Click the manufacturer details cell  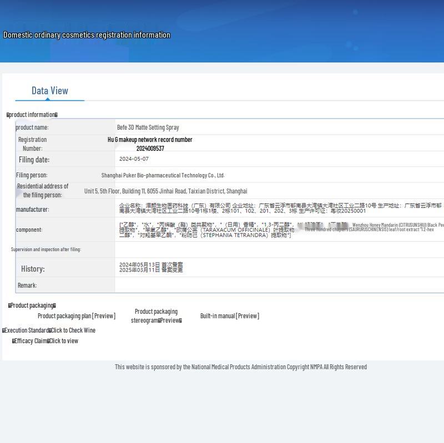tap(277, 208)
